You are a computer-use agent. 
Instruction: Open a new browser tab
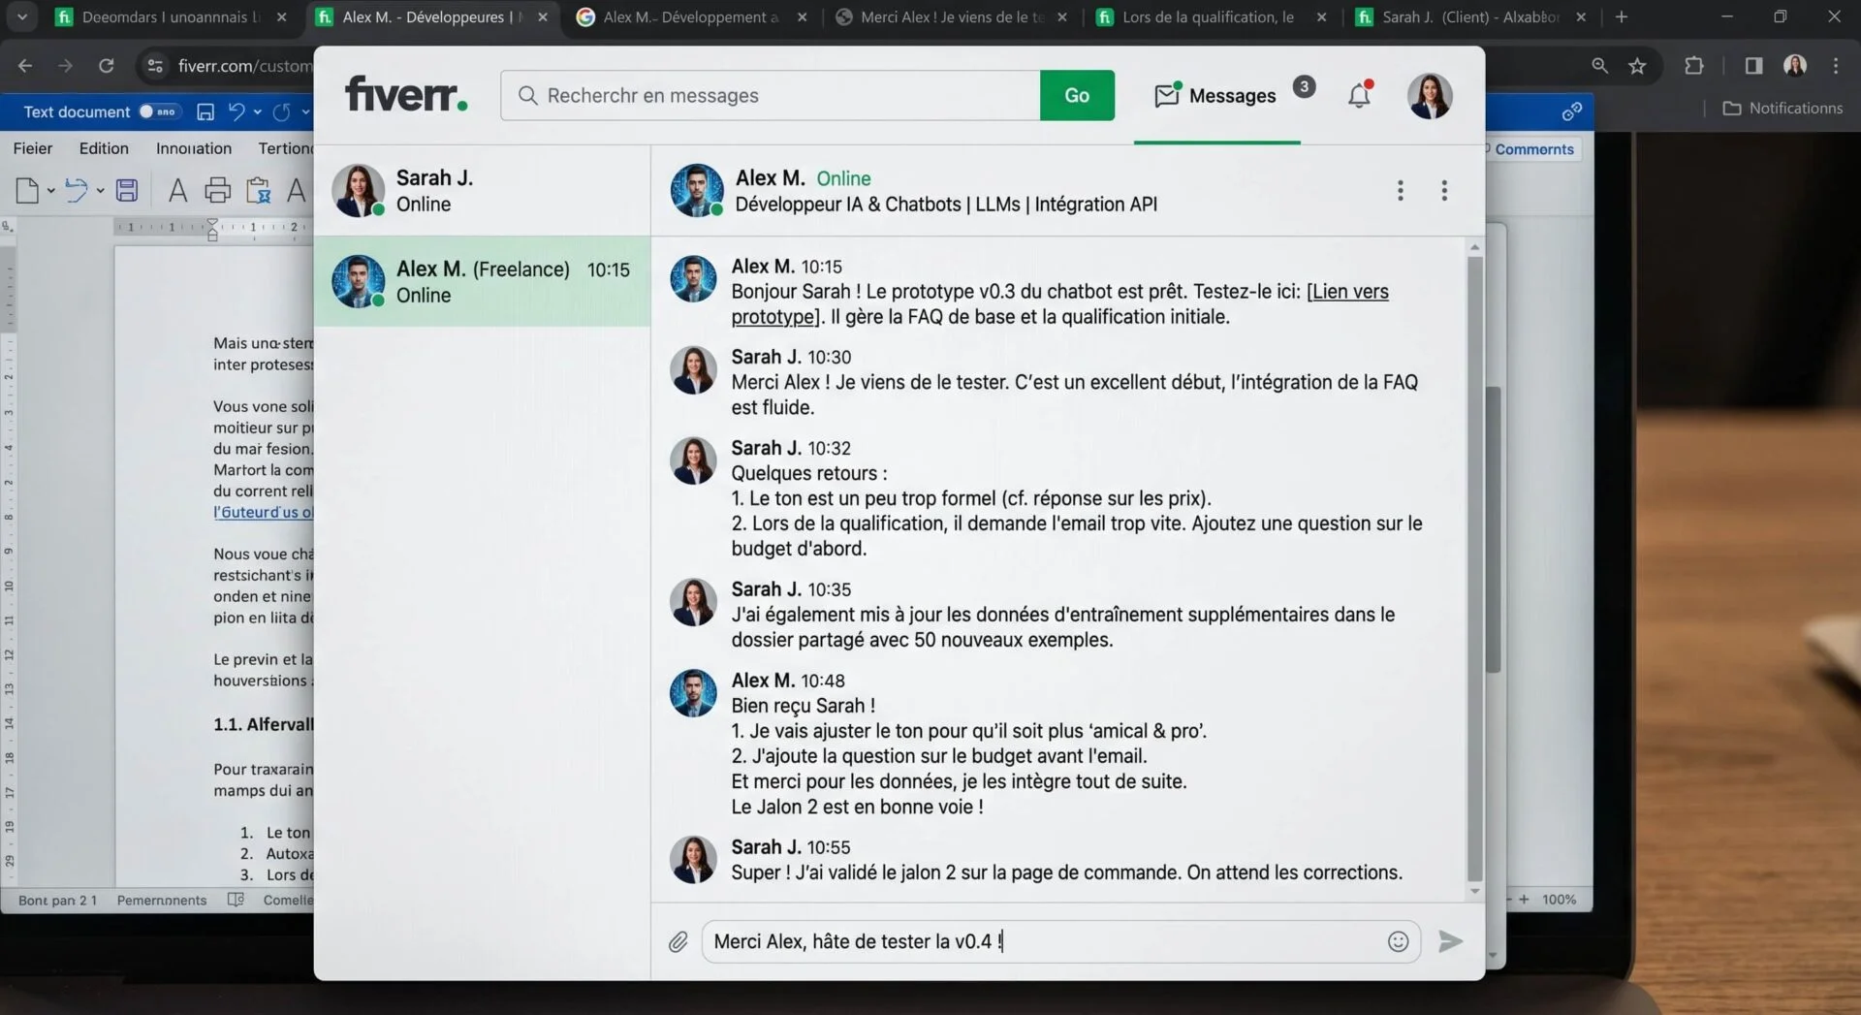[x=1622, y=16]
